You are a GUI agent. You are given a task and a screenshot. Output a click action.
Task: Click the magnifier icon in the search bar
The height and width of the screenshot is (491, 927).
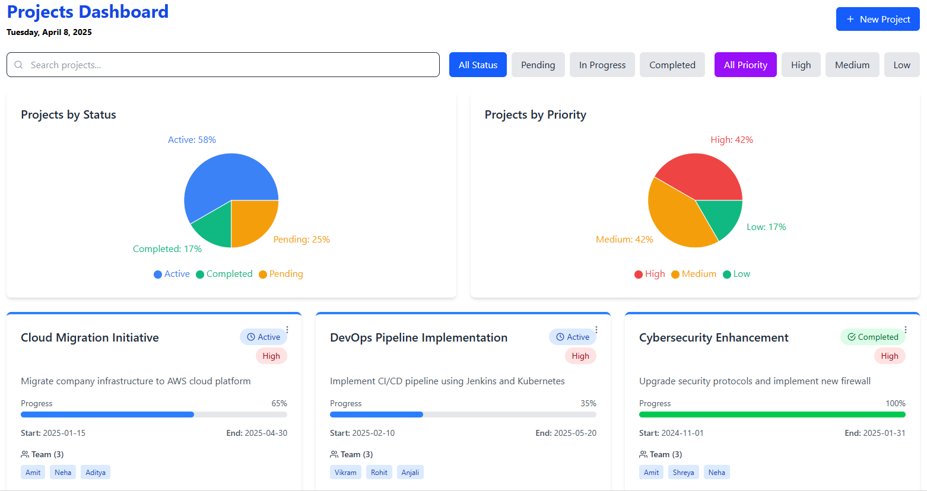point(18,65)
